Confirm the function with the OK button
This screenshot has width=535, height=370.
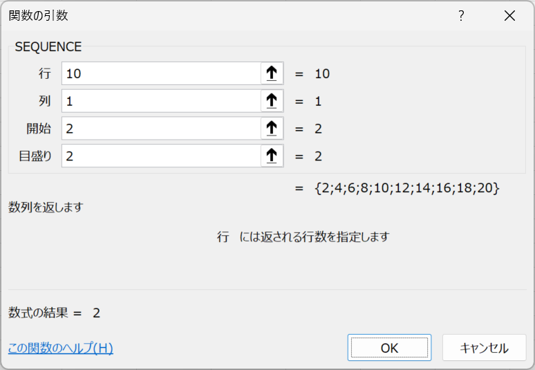coord(389,348)
